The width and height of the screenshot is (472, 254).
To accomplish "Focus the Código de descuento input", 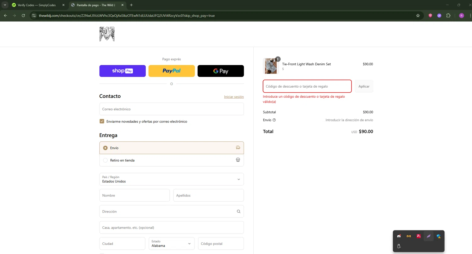I will 307,86.
